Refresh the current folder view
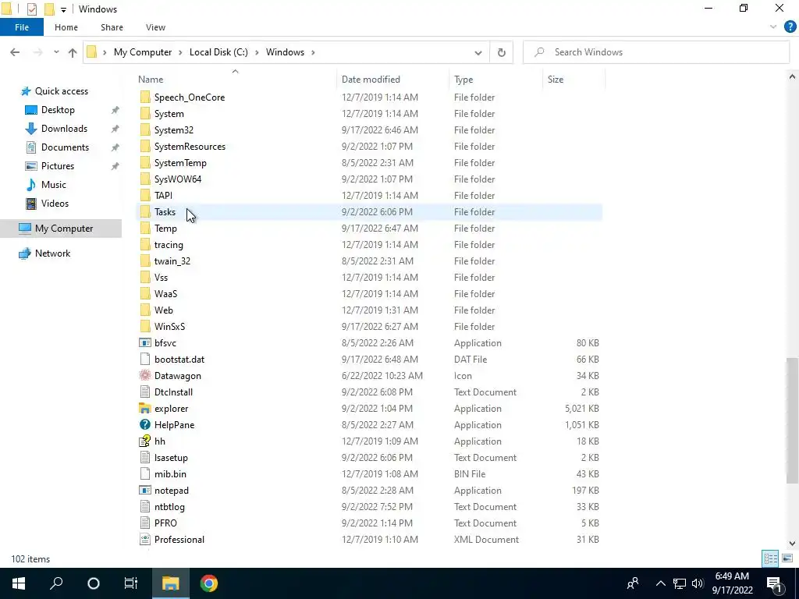Image resolution: width=799 pixels, height=599 pixels. coord(502,52)
